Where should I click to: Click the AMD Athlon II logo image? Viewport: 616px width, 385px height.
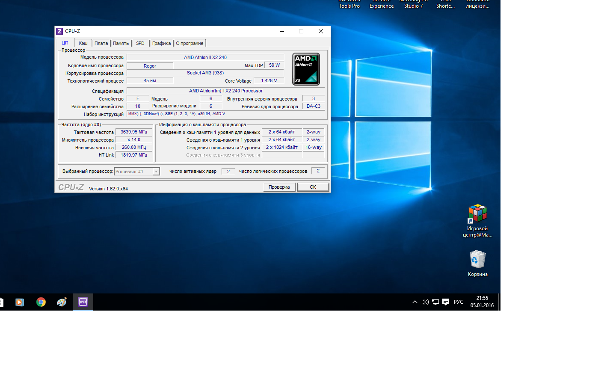click(306, 69)
